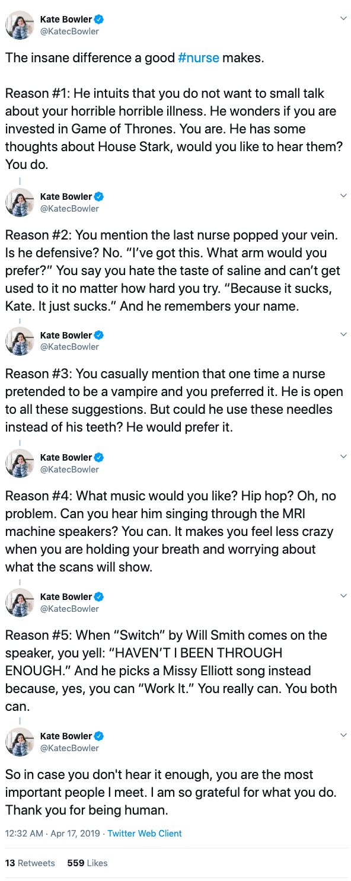
Task: Click verified badge on the final tweet
Action: 100,736
